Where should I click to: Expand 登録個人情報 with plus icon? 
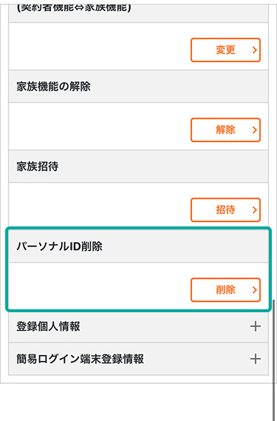tap(256, 326)
